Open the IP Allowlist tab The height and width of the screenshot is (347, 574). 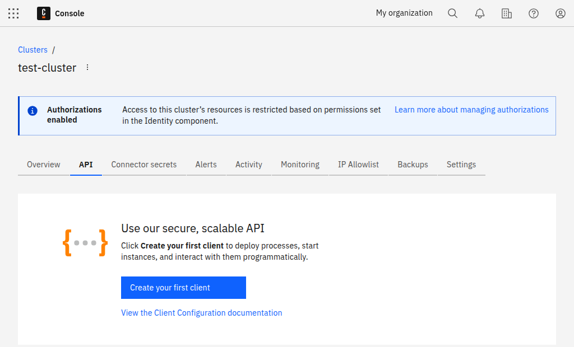[x=358, y=165]
